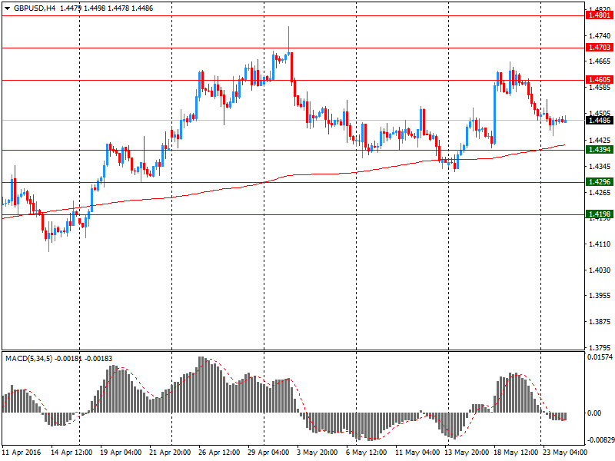The height and width of the screenshot is (461, 615).
Task: Select the 1.4110 price scale value
Action: pyautogui.click(x=600, y=244)
